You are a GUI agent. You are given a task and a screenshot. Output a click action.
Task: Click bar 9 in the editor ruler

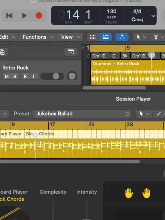[x=13, y=125]
